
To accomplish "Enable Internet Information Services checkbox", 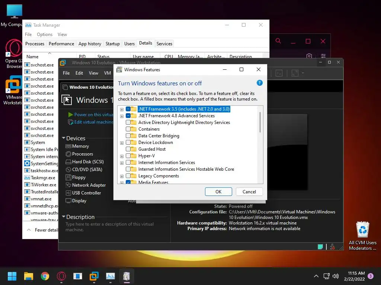I will [128, 163].
